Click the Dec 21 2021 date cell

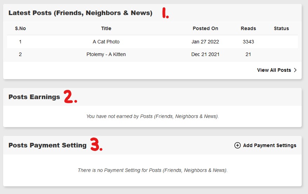tap(205, 54)
